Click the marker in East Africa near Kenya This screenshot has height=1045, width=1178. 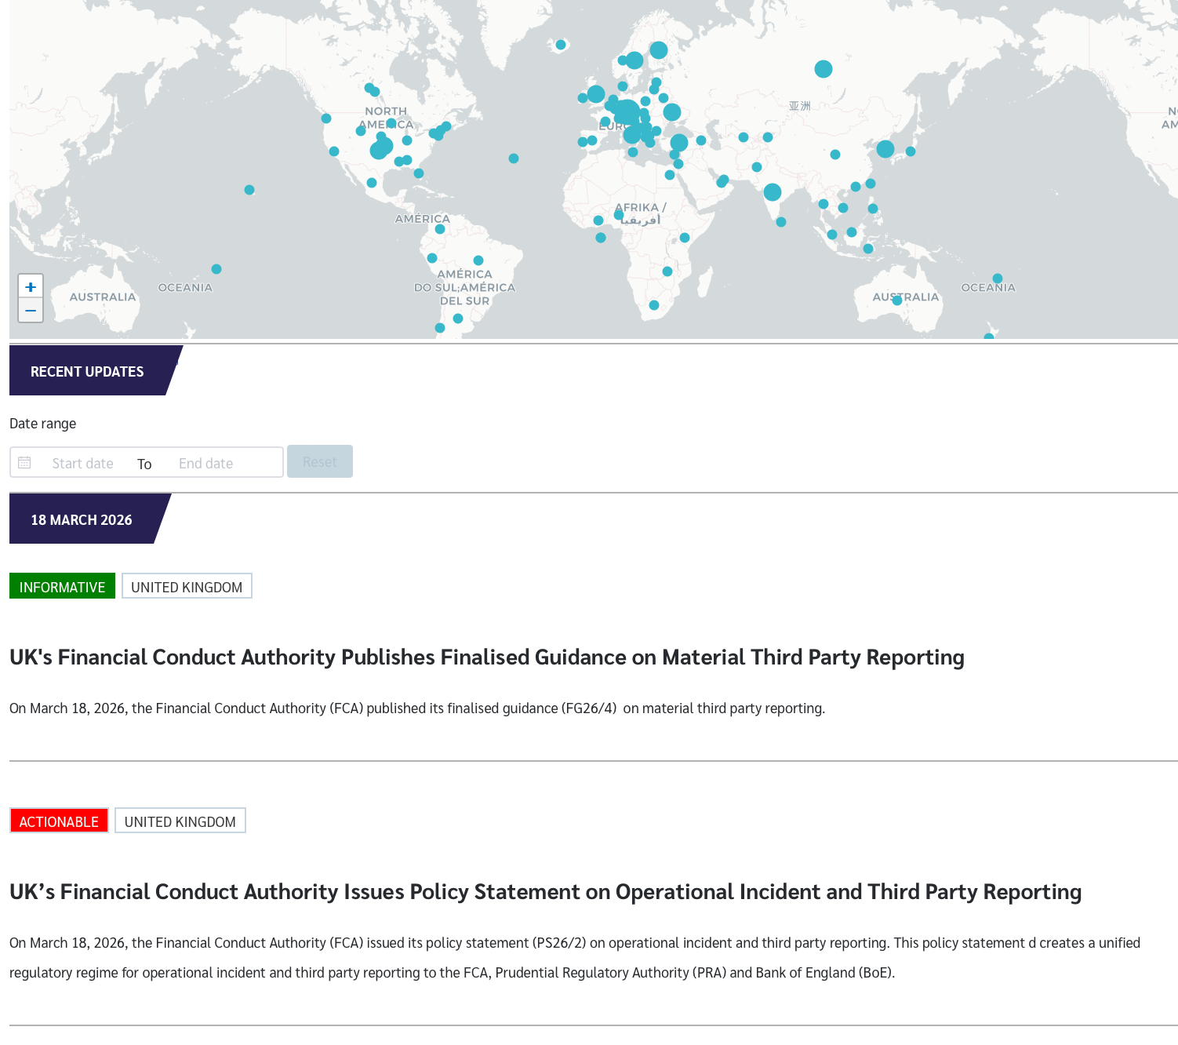(685, 238)
